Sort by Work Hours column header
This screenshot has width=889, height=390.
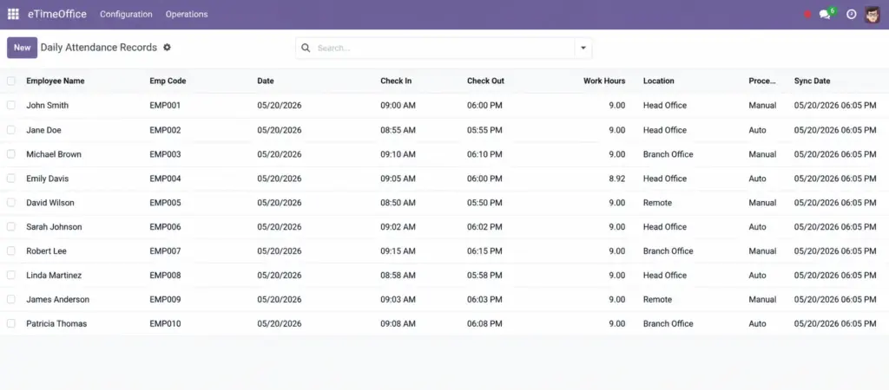(x=604, y=81)
